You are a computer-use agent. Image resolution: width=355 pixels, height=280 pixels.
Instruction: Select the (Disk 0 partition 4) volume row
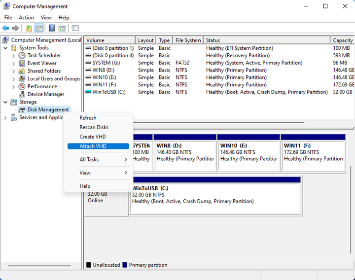click(218, 55)
